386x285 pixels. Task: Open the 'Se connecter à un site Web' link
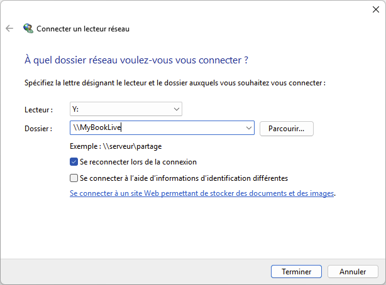point(202,194)
